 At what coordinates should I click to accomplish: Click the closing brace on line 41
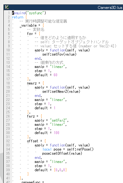[x=21, y=178]
